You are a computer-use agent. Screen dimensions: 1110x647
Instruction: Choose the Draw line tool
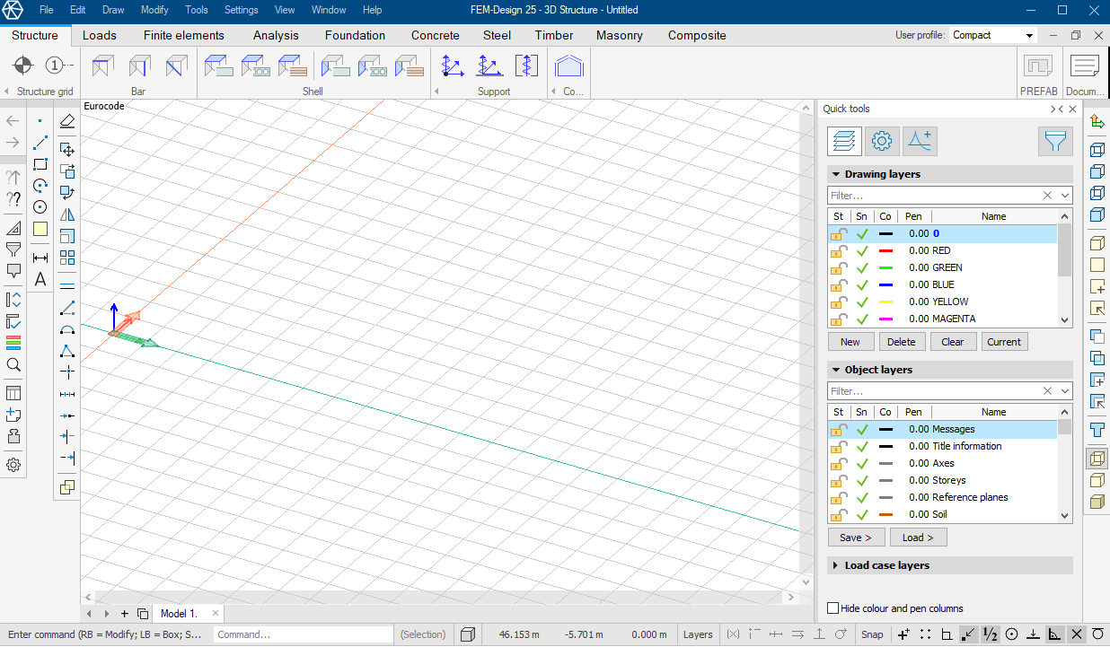pyautogui.click(x=40, y=143)
